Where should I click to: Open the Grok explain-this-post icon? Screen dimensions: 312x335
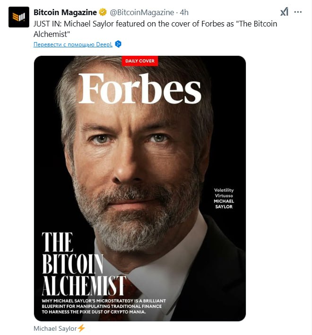[x=284, y=11]
